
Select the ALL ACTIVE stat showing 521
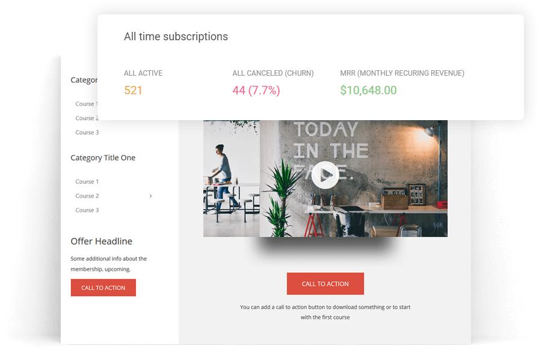point(133,90)
